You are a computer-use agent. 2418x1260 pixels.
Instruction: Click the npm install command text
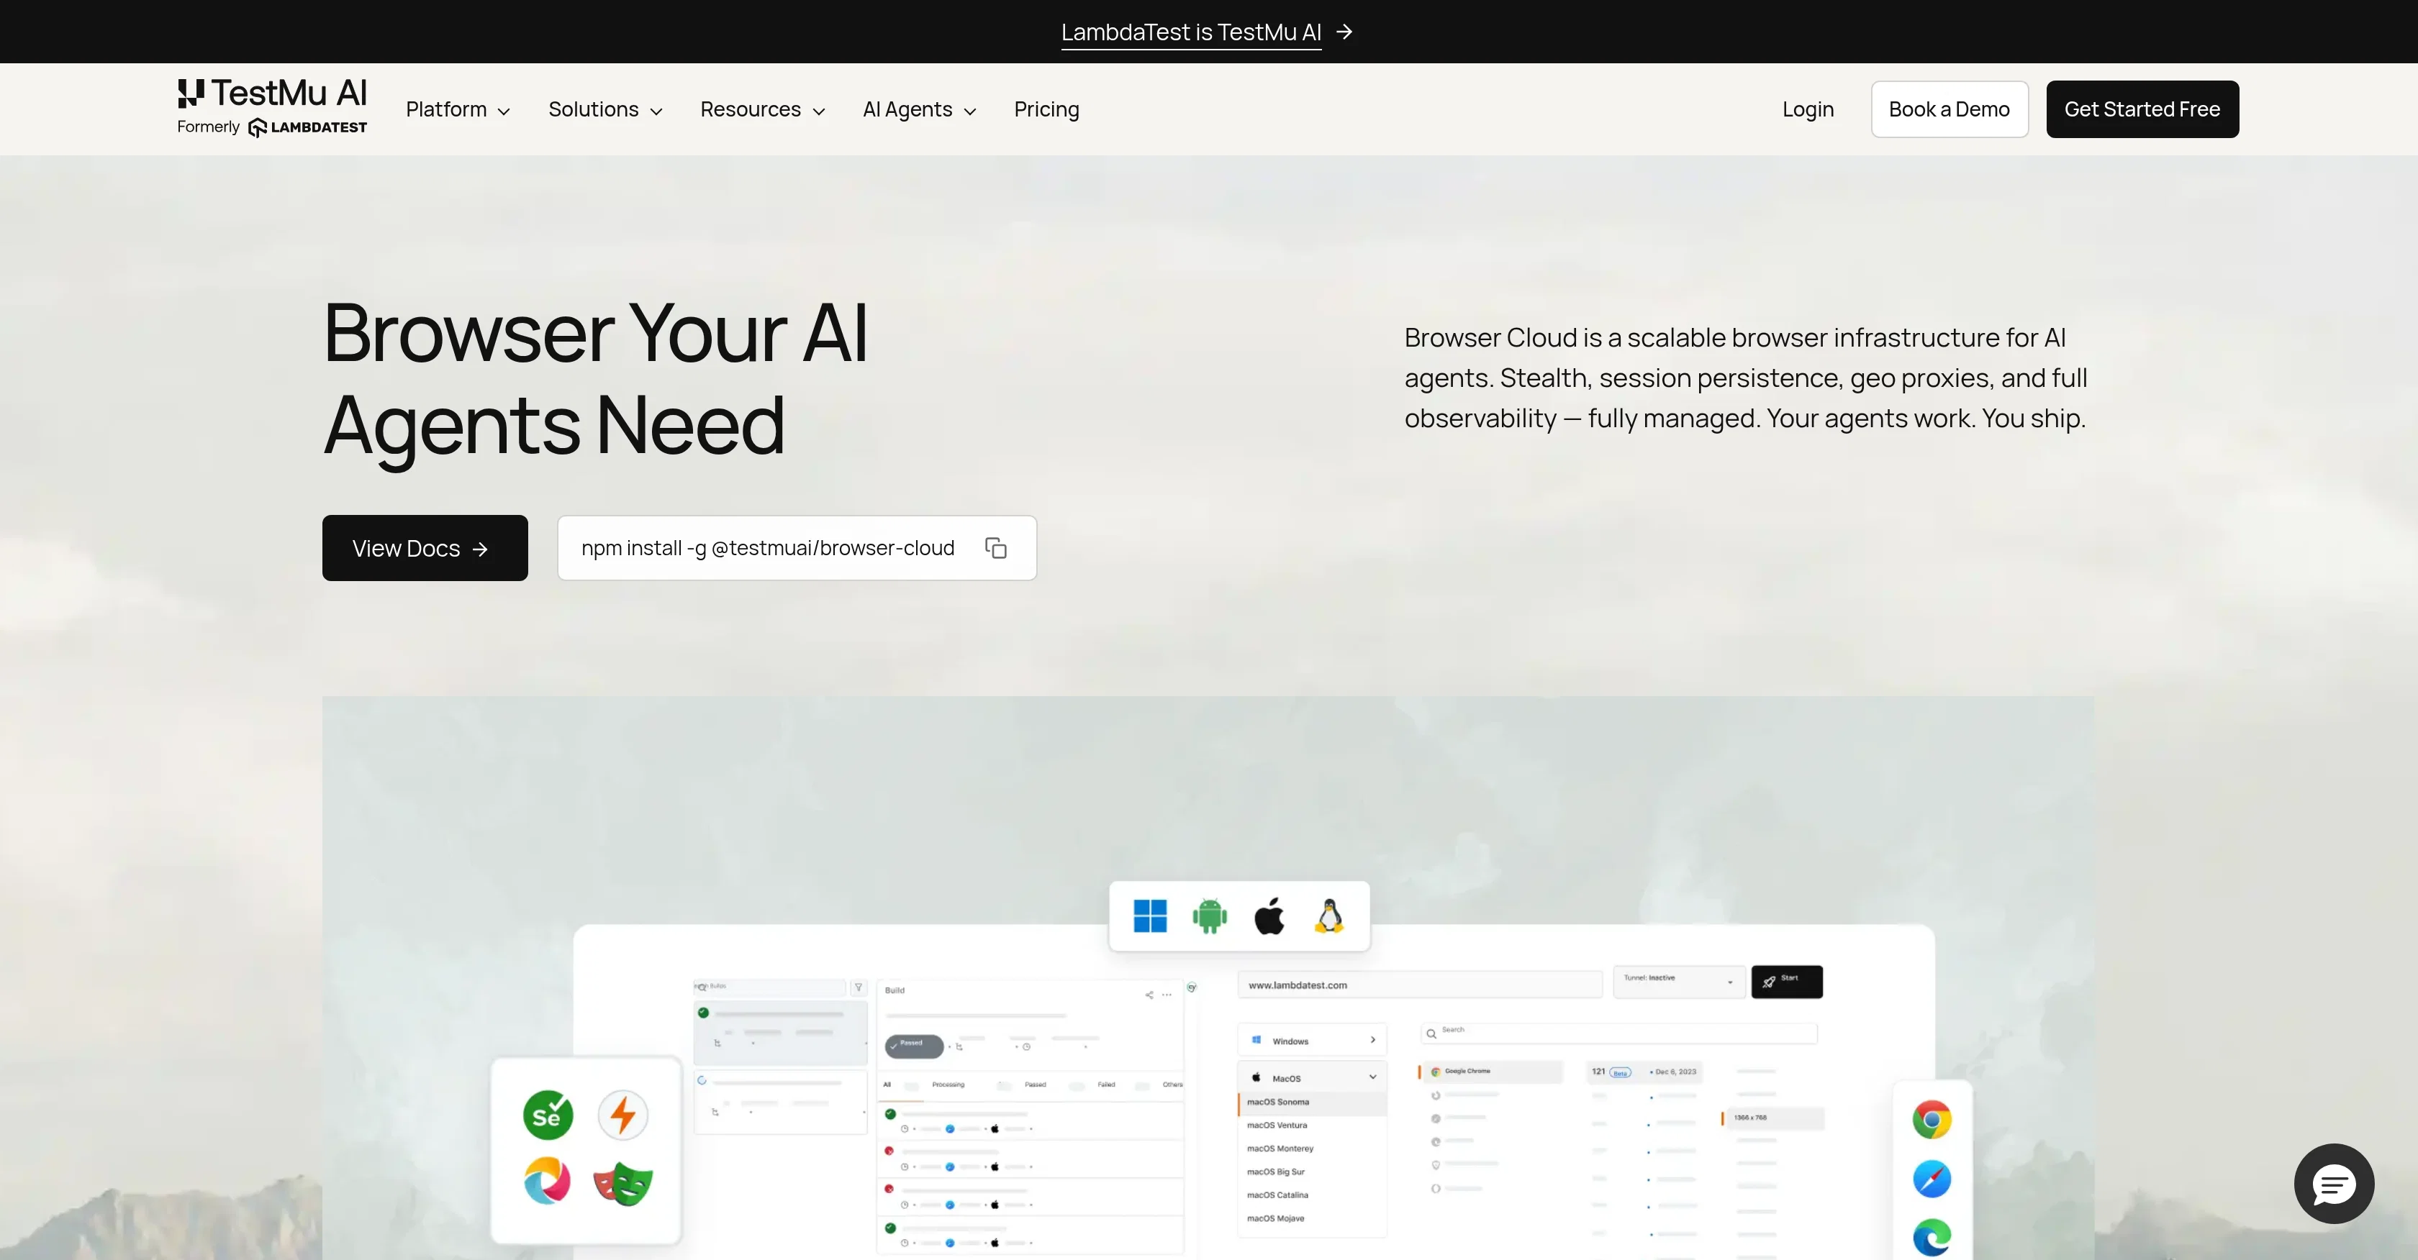(768, 548)
